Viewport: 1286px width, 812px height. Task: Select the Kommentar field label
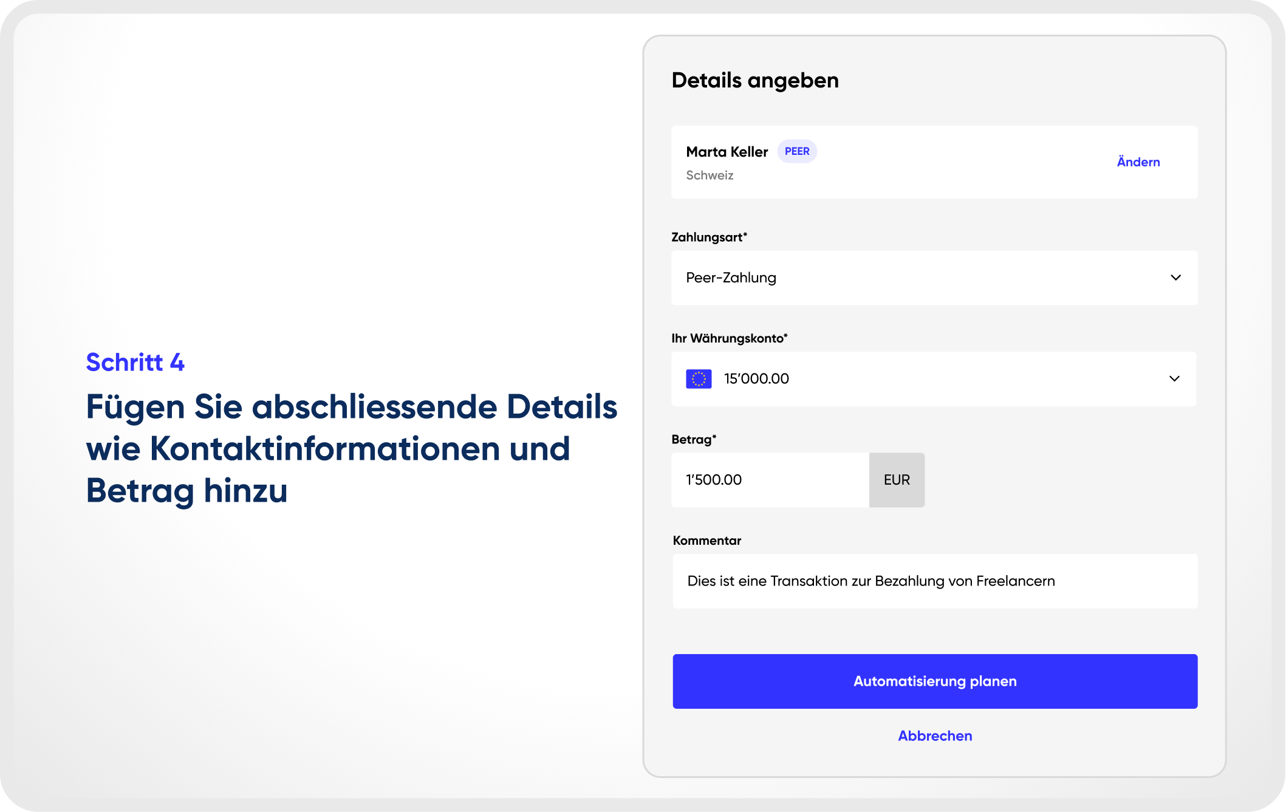[706, 540]
